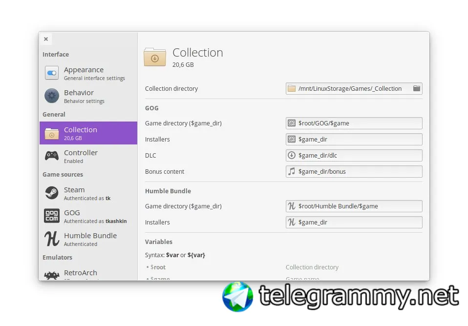Viewport: 468px width, 326px height.
Task: Click the Steam logo icon
Action: point(52,193)
